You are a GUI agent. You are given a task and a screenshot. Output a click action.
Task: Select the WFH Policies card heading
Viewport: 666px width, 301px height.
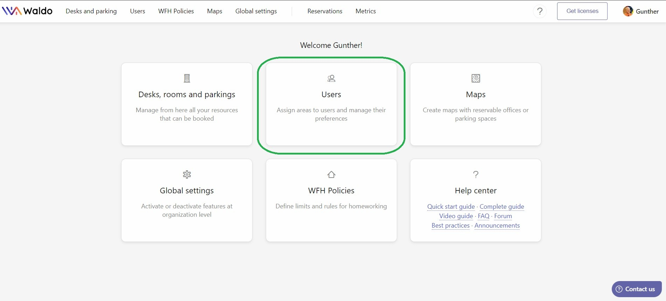click(331, 191)
